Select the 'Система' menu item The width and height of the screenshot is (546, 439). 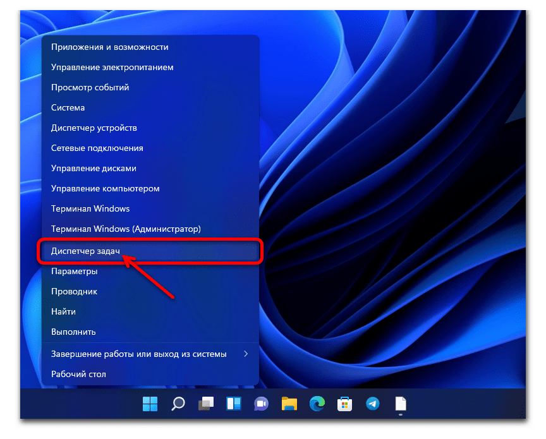150,107
